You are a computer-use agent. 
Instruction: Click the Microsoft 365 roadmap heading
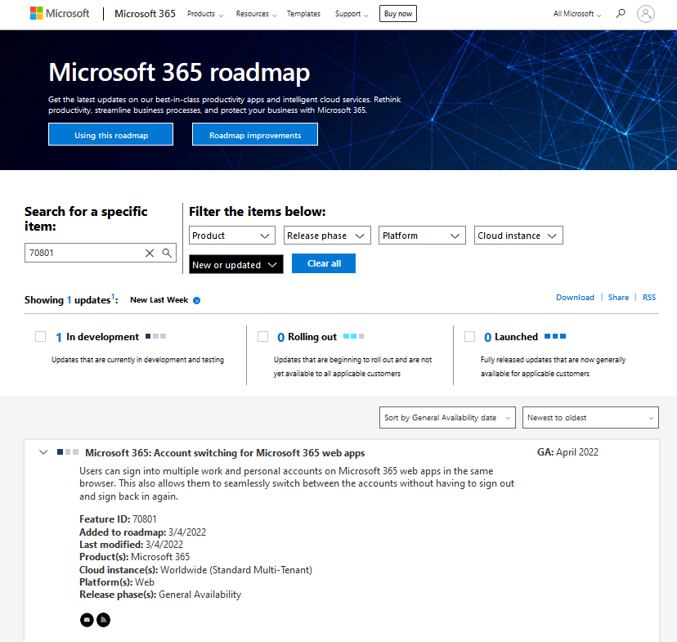(x=179, y=72)
